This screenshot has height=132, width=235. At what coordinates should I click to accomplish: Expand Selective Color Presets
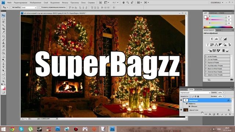pyautogui.click(x=206, y=75)
